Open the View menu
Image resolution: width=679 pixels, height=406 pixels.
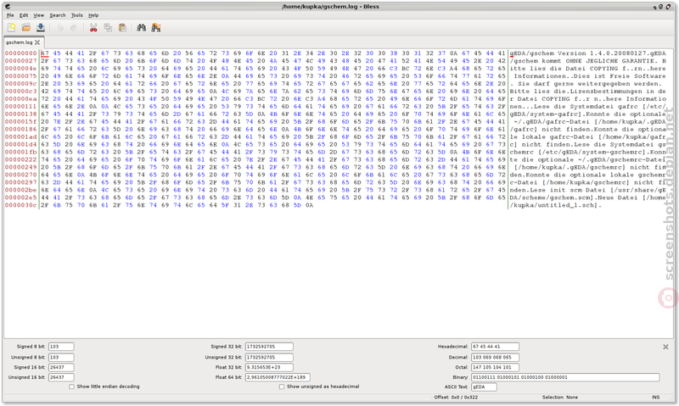tap(38, 15)
